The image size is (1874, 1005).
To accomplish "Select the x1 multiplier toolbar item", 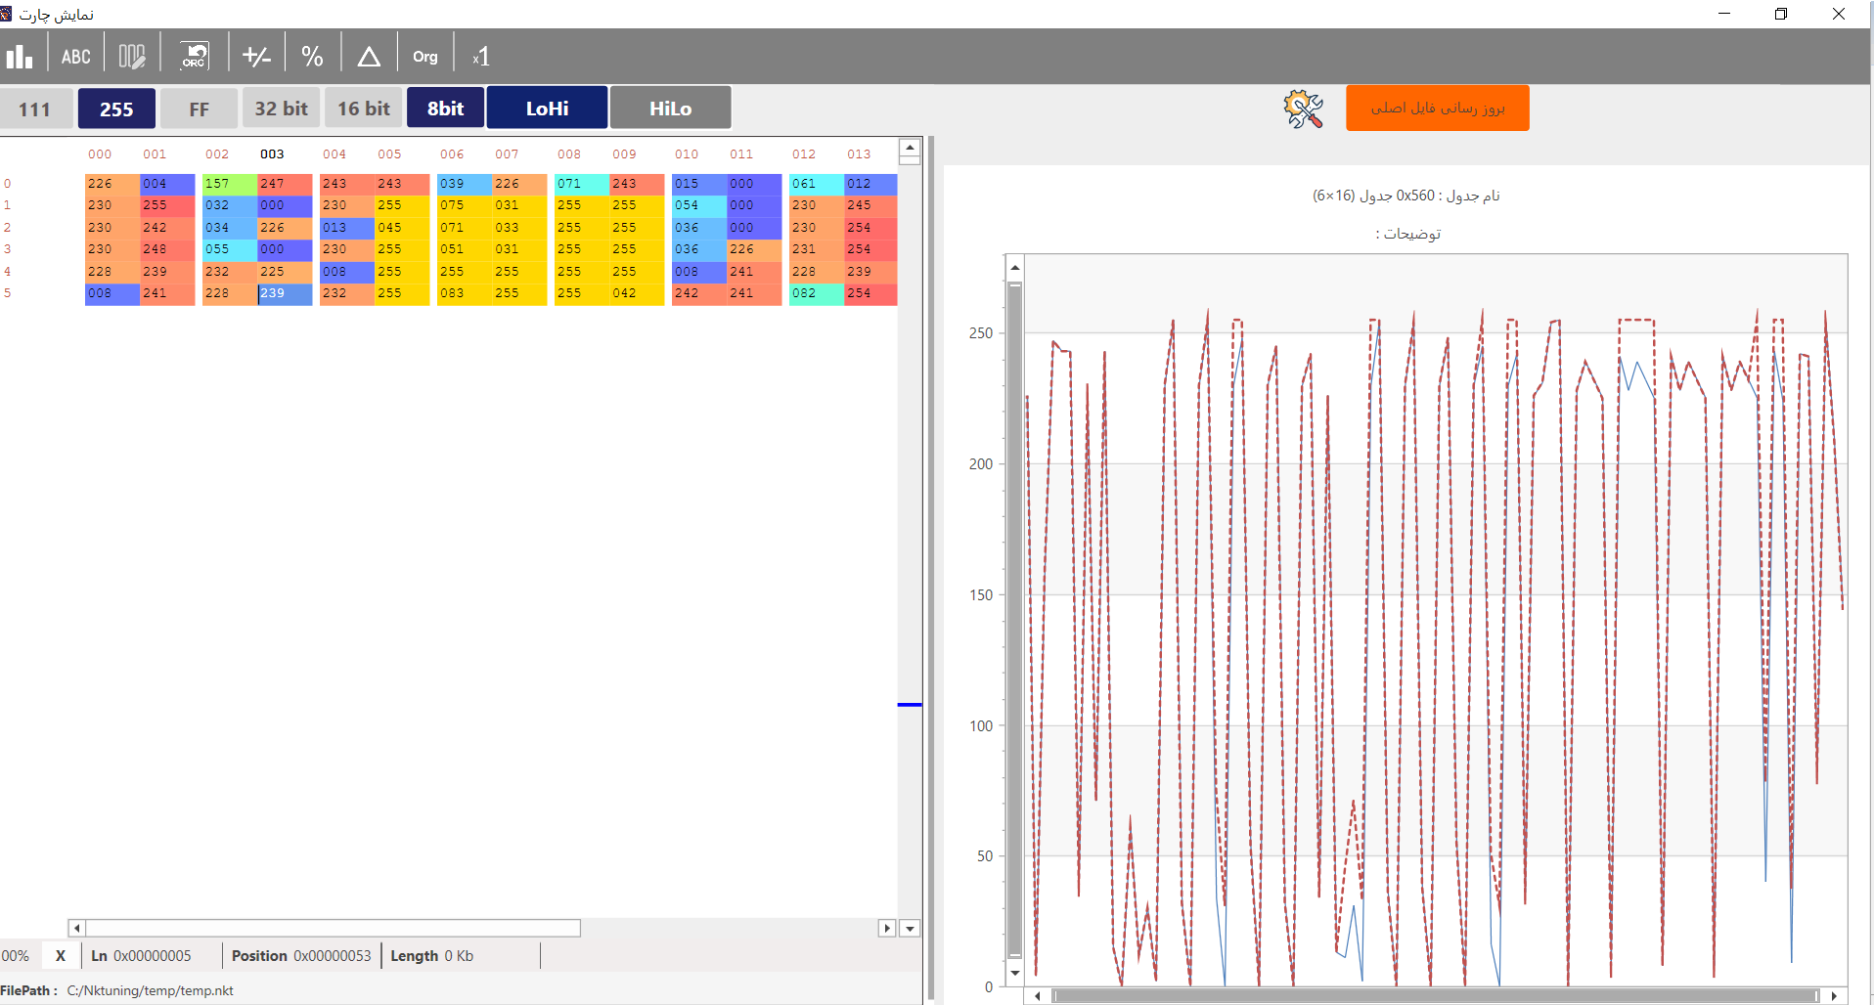I will [480, 57].
